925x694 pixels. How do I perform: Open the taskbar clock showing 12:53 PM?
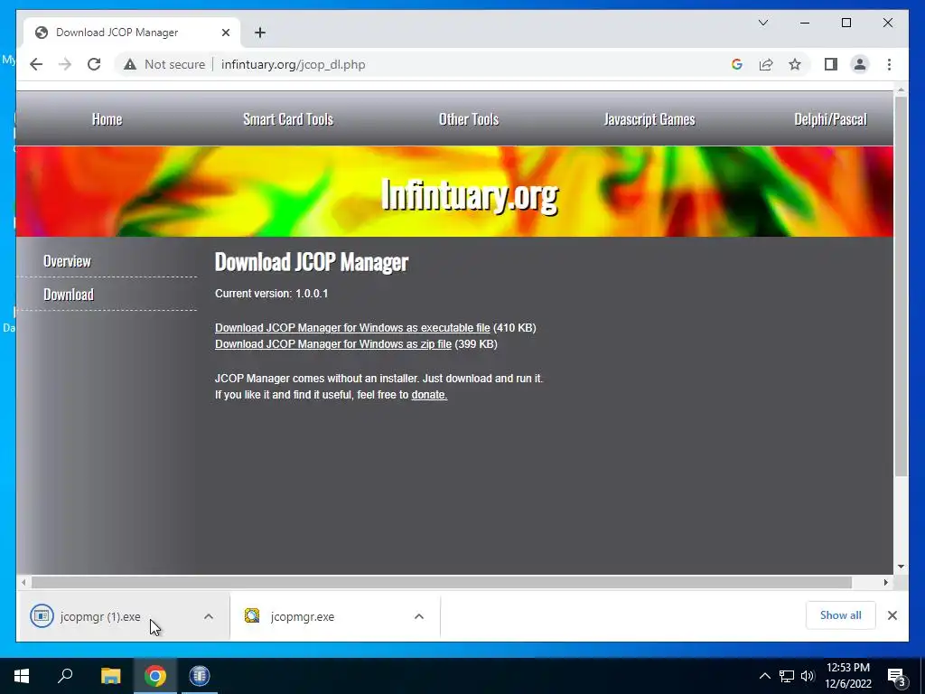[847, 676]
